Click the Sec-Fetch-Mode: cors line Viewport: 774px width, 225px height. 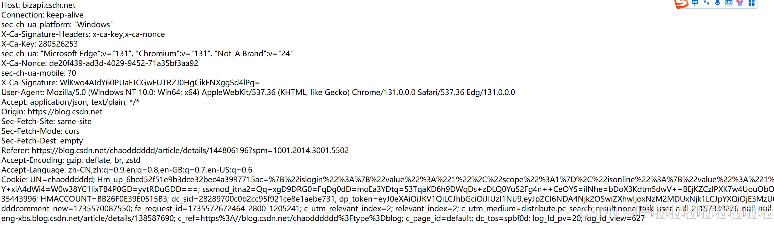[x=40, y=131]
